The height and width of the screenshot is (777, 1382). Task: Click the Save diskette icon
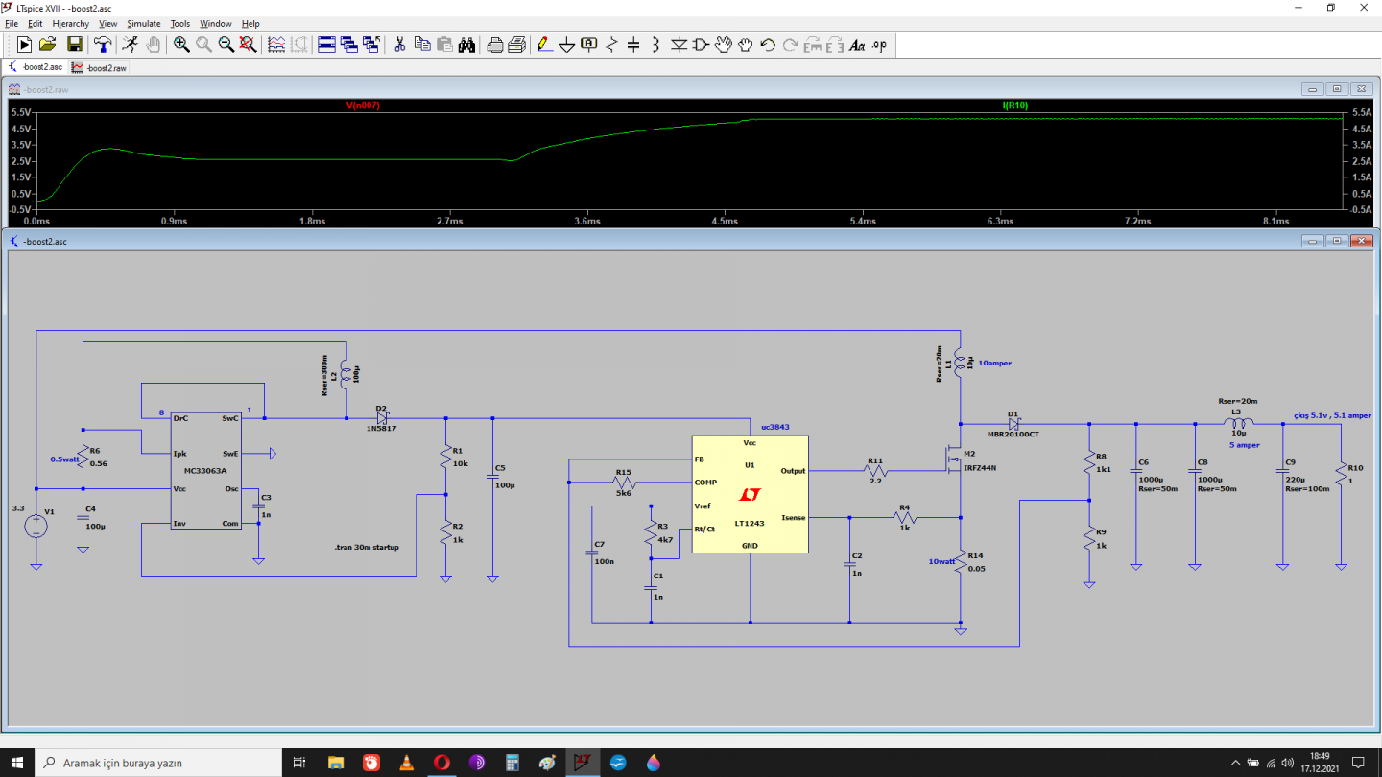(74, 44)
